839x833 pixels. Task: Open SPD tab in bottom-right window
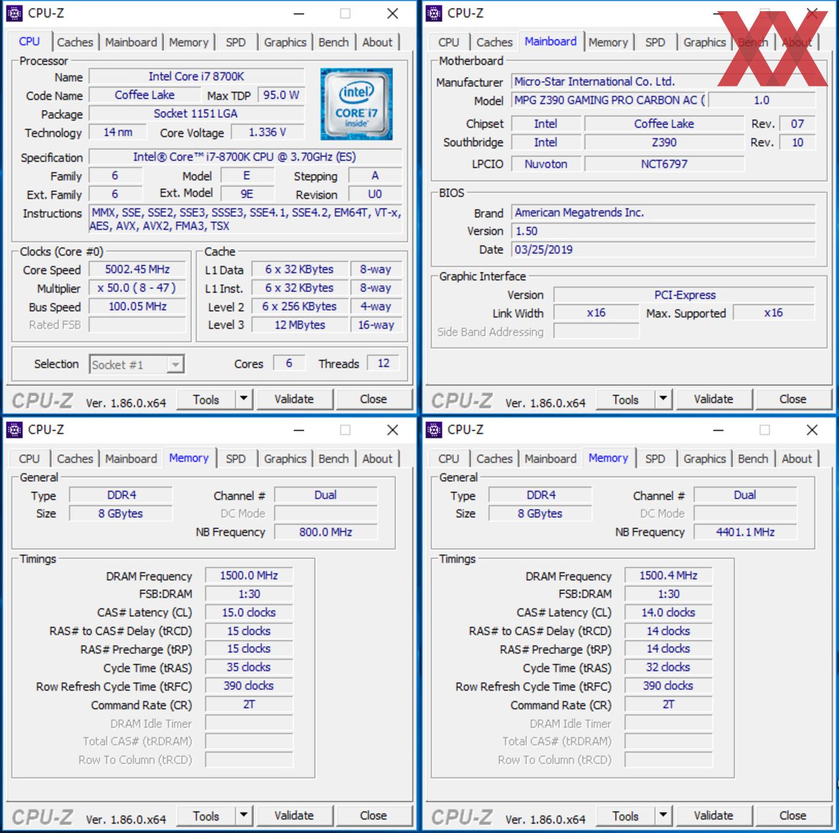point(655,458)
